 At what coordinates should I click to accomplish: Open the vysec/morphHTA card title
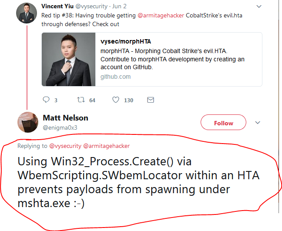coord(126,41)
